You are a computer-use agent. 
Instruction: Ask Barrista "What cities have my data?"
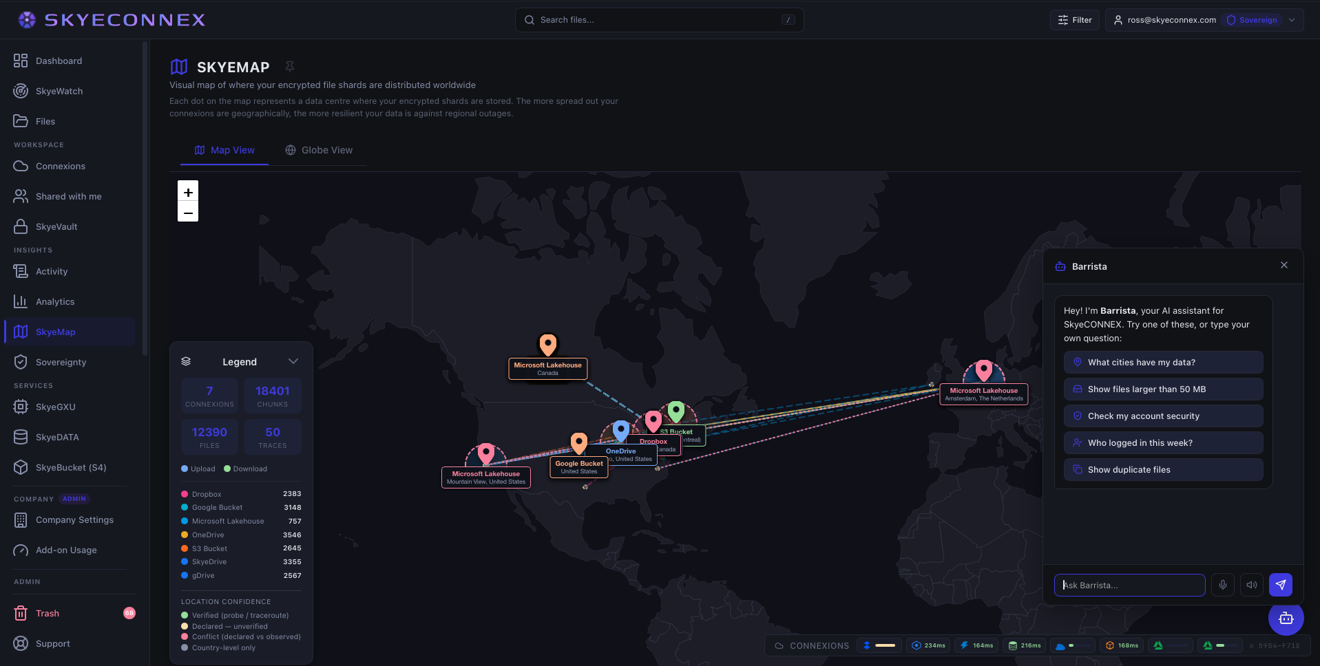(x=1164, y=363)
